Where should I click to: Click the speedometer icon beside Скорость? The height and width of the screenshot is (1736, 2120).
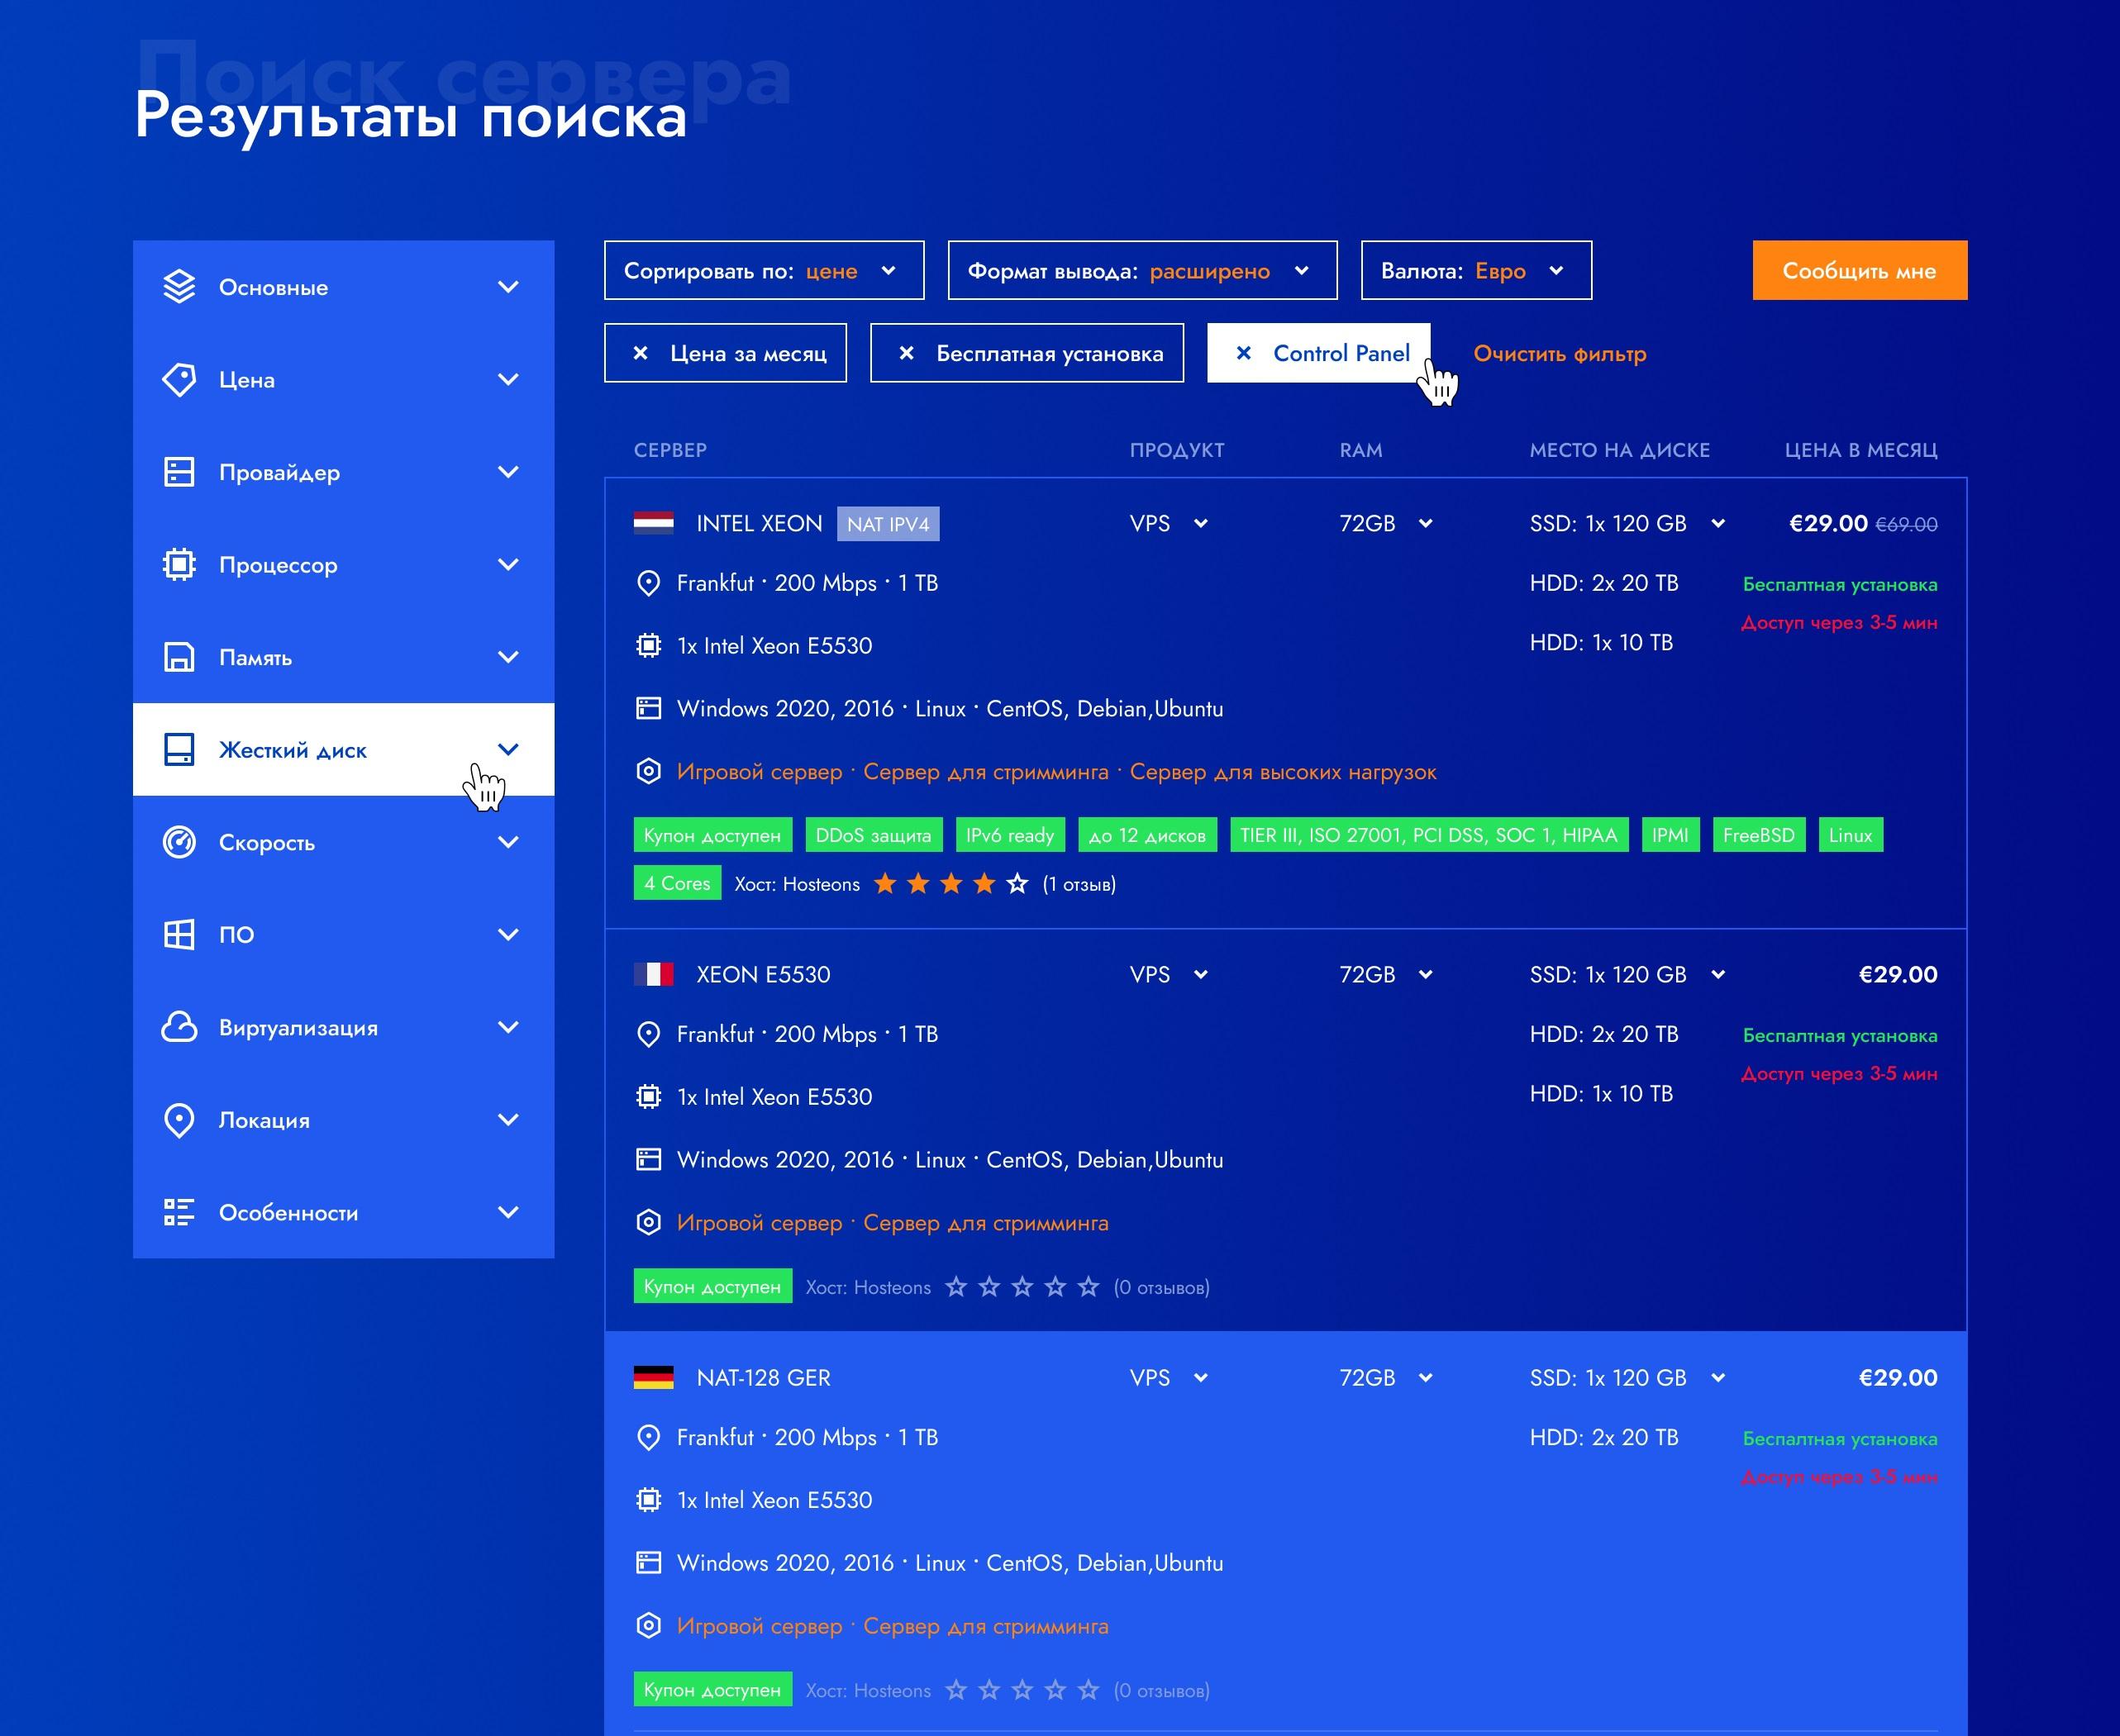point(179,842)
